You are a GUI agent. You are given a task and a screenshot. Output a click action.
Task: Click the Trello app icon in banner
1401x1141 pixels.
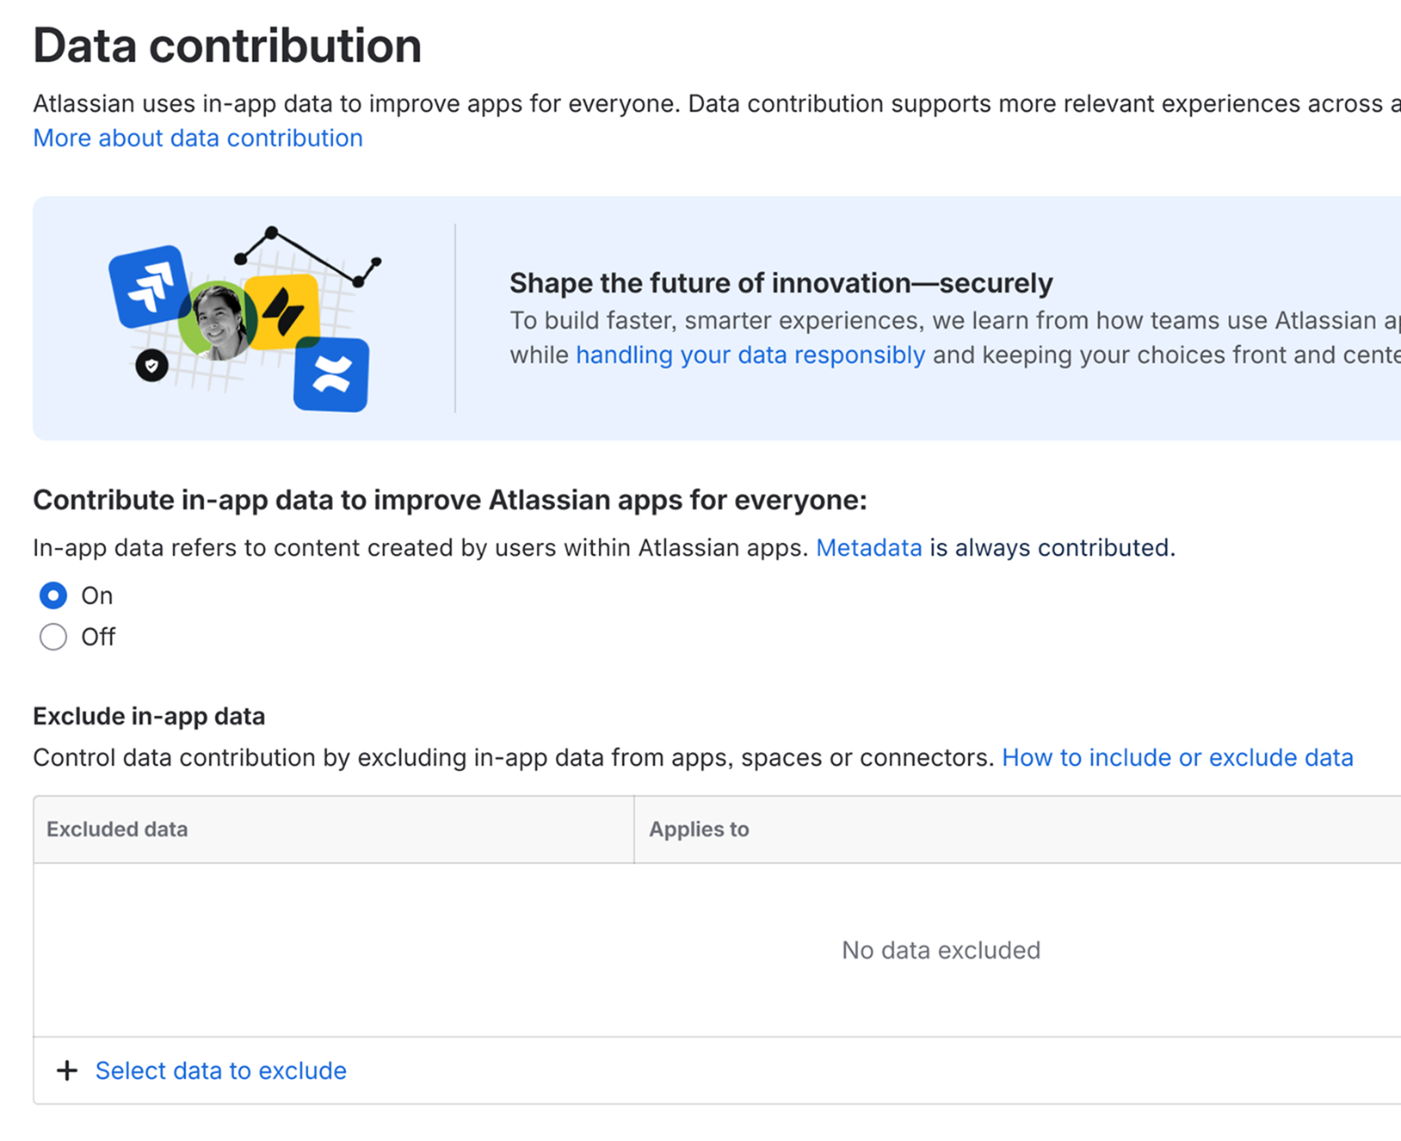click(x=284, y=311)
